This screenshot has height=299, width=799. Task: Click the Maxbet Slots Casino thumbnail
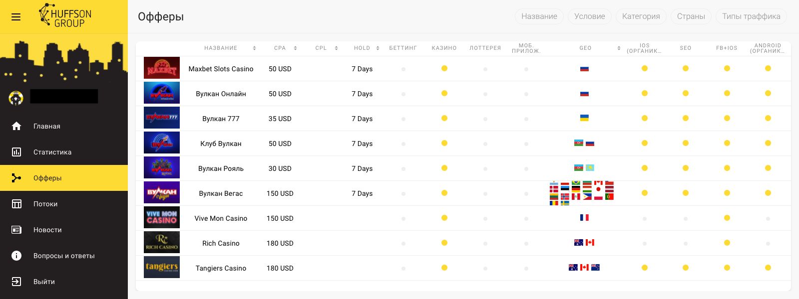coord(162,68)
